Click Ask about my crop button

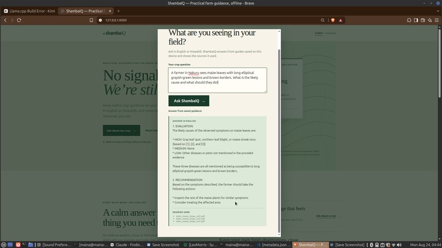pyautogui.click(x=122, y=131)
